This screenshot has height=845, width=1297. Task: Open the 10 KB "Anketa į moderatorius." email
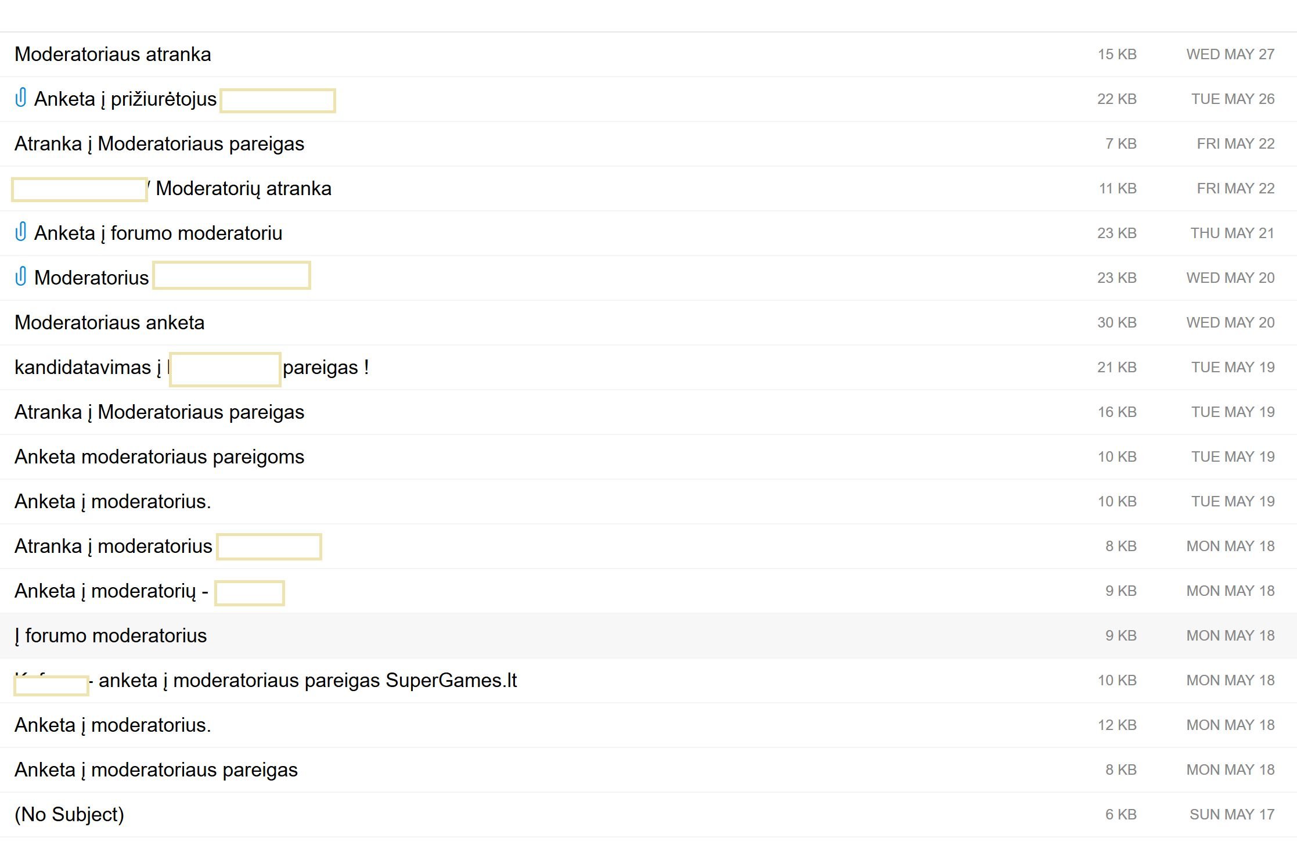(113, 502)
